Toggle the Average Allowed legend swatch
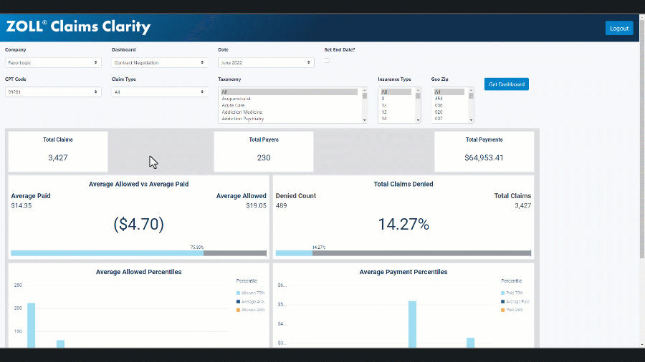The height and width of the screenshot is (362, 645). 238,302
